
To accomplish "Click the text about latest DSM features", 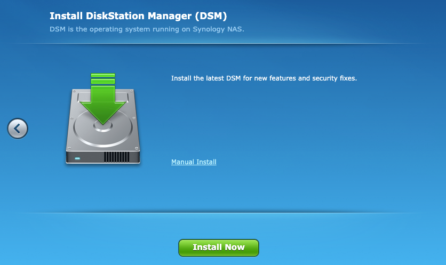I will pyautogui.click(x=264, y=78).
